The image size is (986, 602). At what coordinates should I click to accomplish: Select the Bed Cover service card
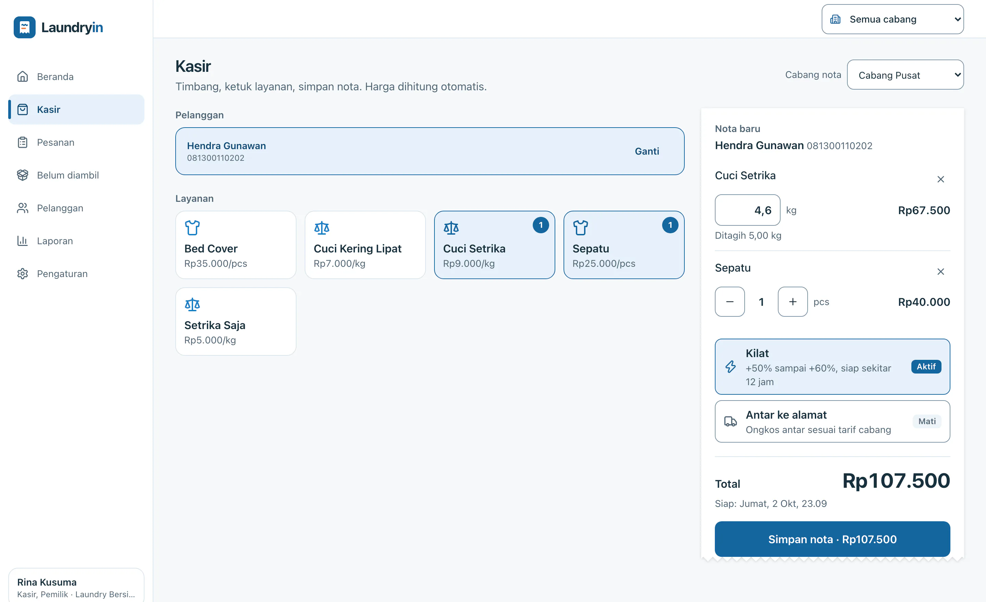click(236, 245)
